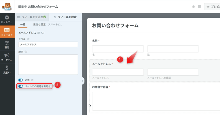Click the お問い合わせフォーム form title in preview
The height and width of the screenshot is (115, 220).
click(115, 25)
